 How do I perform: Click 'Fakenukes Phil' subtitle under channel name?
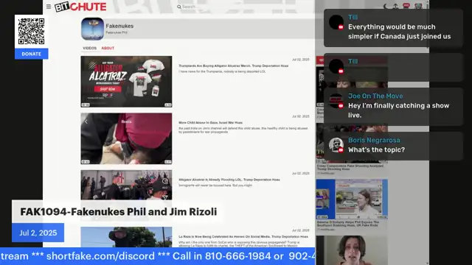coord(117,32)
